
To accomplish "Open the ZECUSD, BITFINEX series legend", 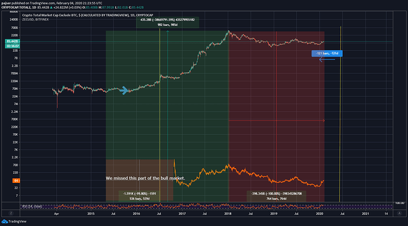I will coord(35,19).
